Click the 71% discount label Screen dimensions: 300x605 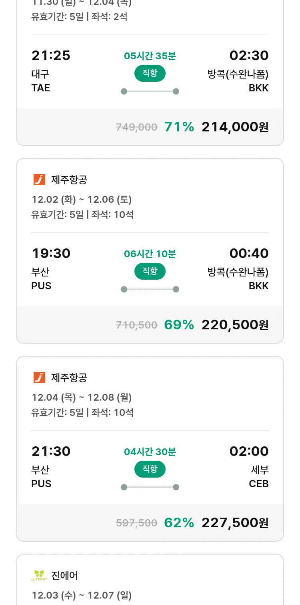tap(179, 127)
